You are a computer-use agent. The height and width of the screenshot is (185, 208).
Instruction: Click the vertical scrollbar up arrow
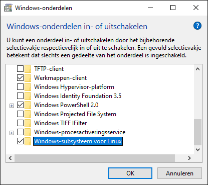click(198, 69)
